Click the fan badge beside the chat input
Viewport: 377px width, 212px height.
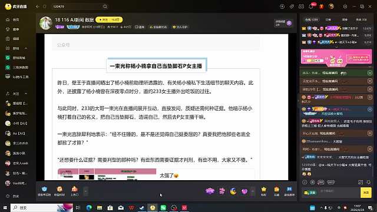click(310, 193)
